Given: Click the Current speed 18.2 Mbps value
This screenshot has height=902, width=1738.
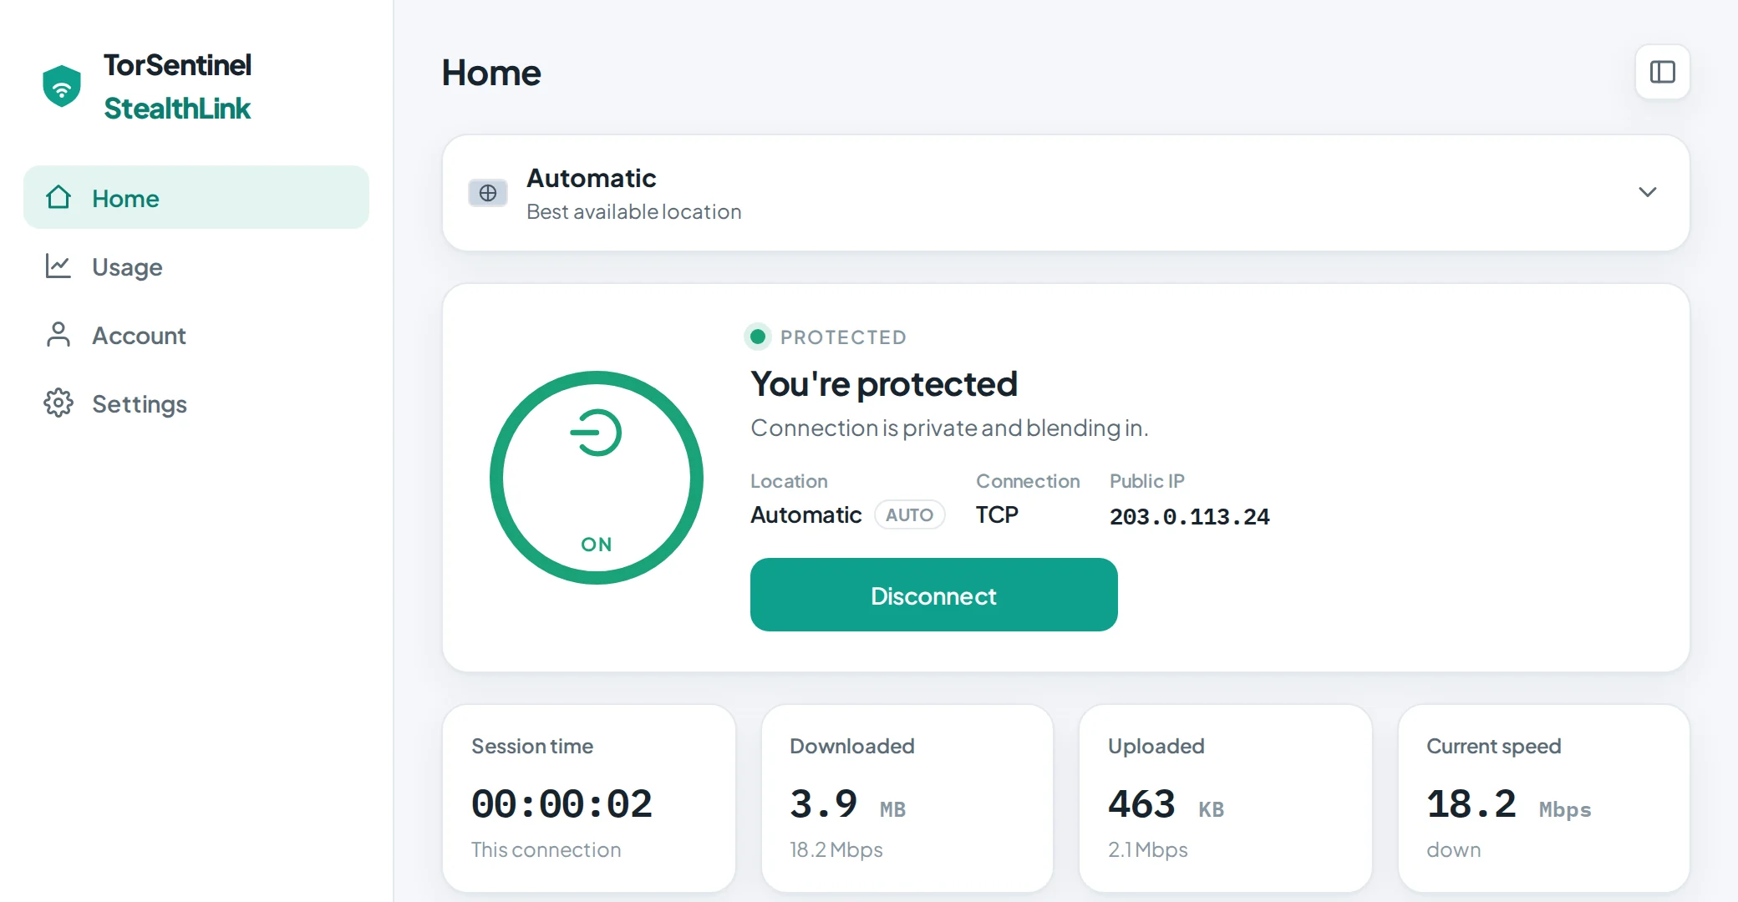Looking at the screenshot, I should [x=1508, y=803].
